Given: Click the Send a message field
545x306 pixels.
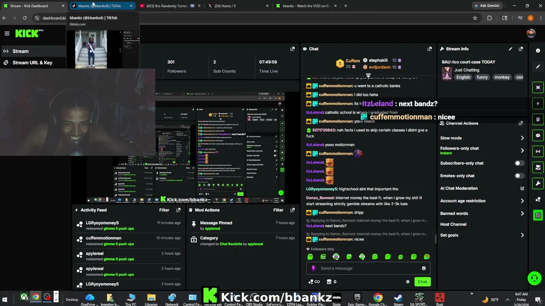Looking at the screenshot, I should coord(368,268).
